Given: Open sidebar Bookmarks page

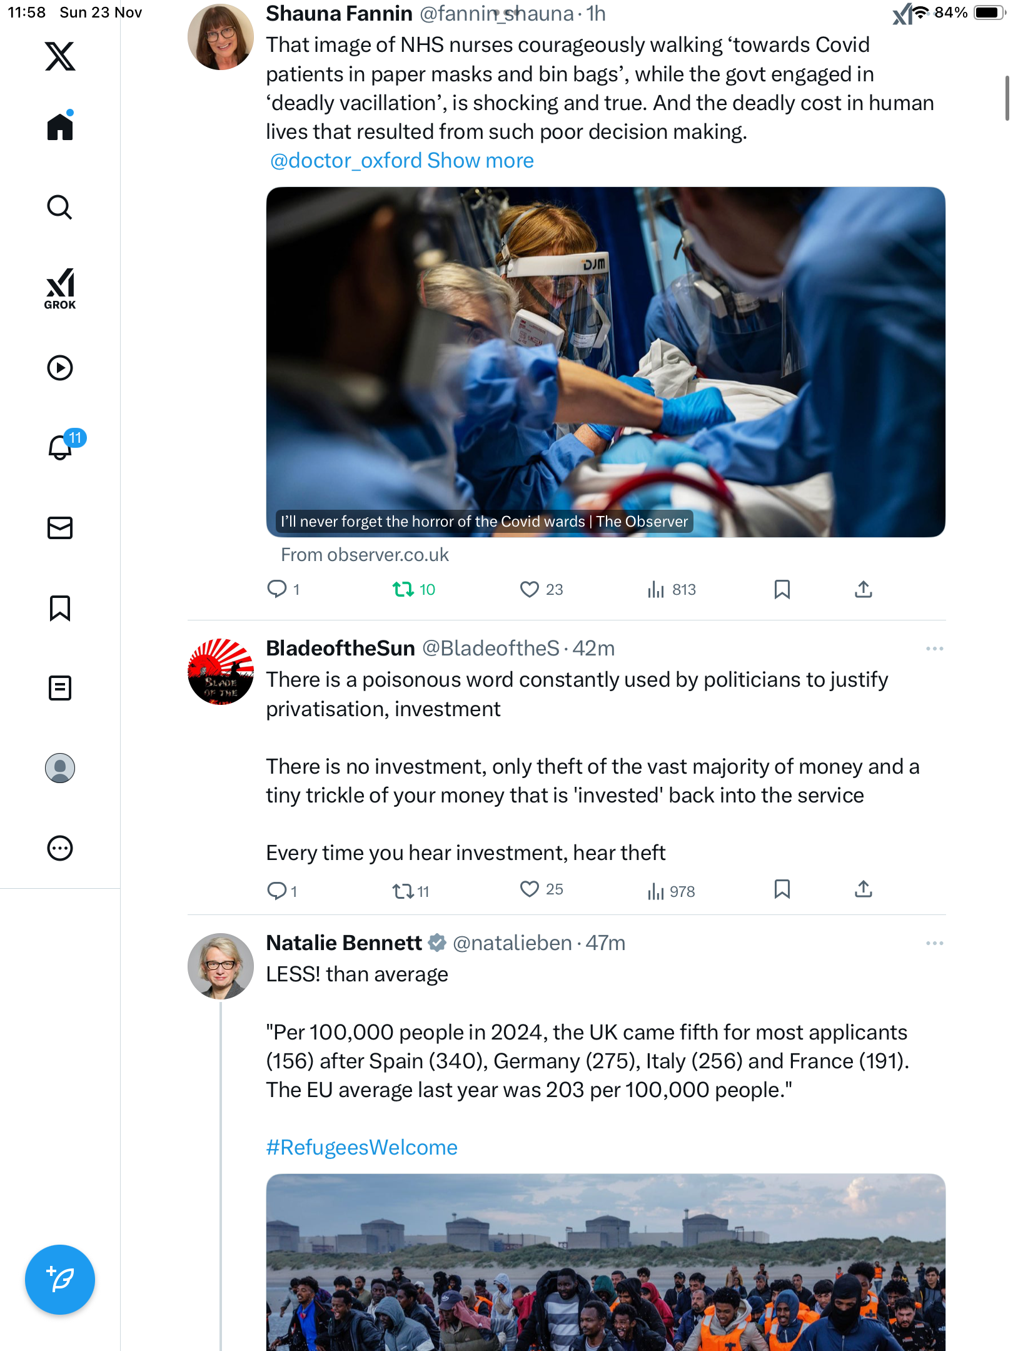Looking at the screenshot, I should (60, 608).
